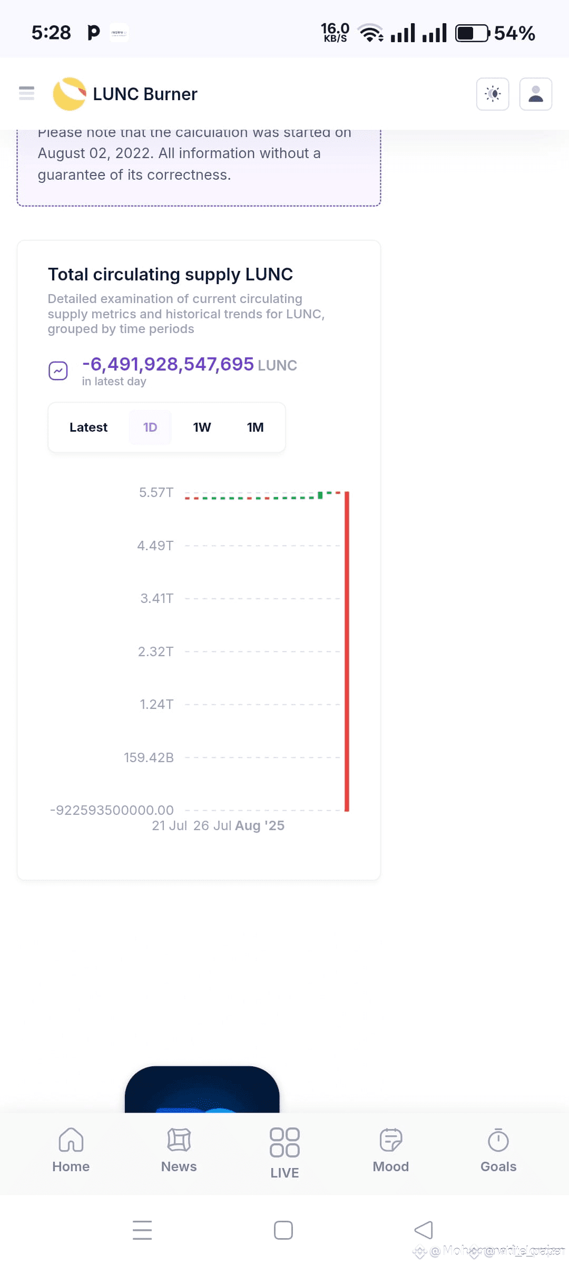The image size is (569, 1265).
Task: Toggle the light/dark theme sun button
Action: tap(493, 94)
